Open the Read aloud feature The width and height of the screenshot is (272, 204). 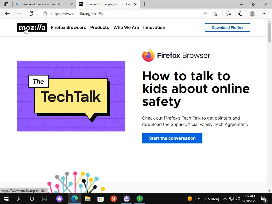tap(205, 14)
